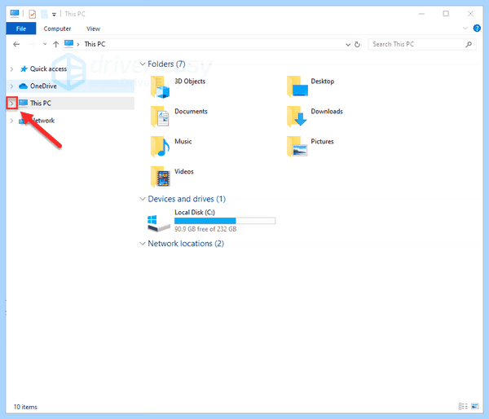
Task: Click the address breadcrumb chevron before This PC
Action: [78, 44]
